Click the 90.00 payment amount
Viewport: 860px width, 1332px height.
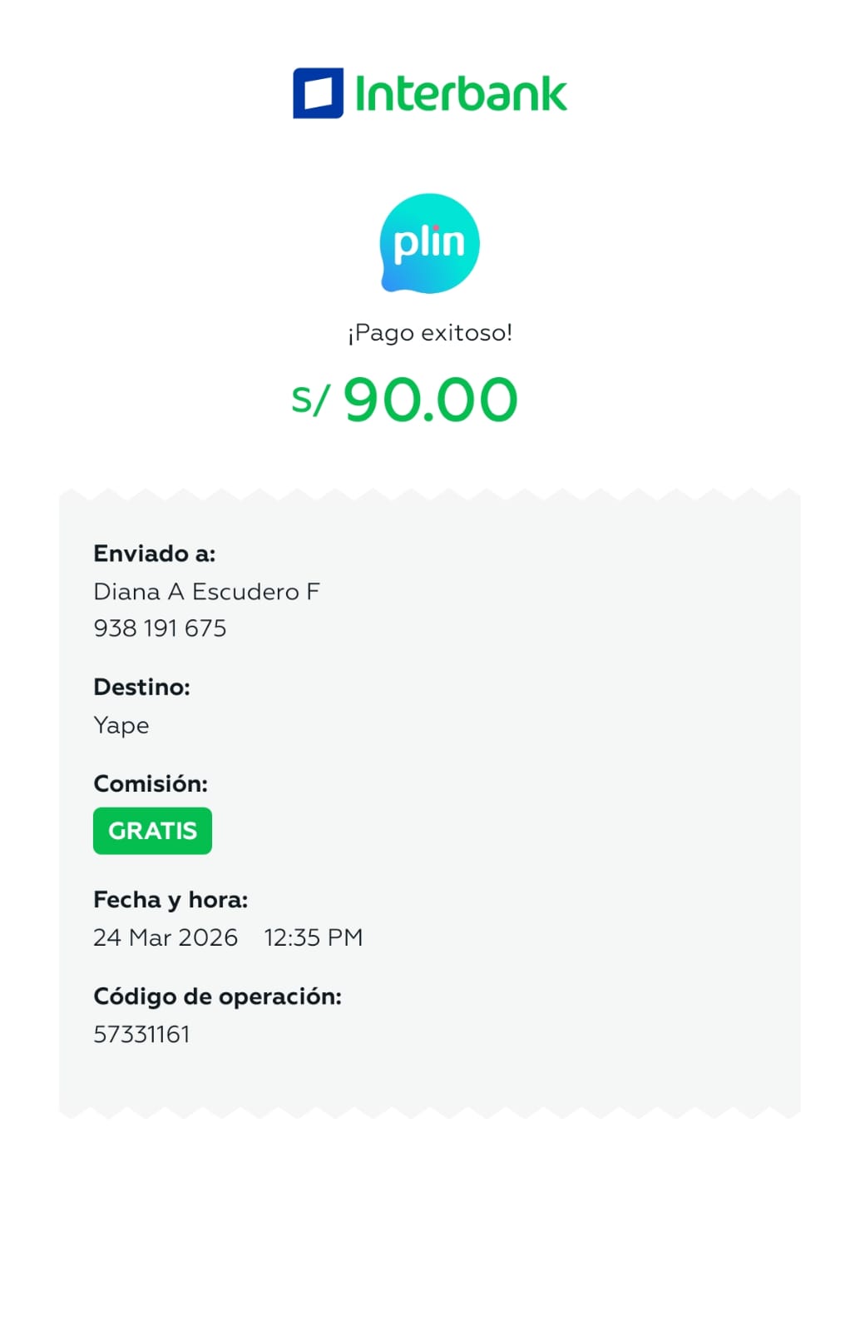430,400
